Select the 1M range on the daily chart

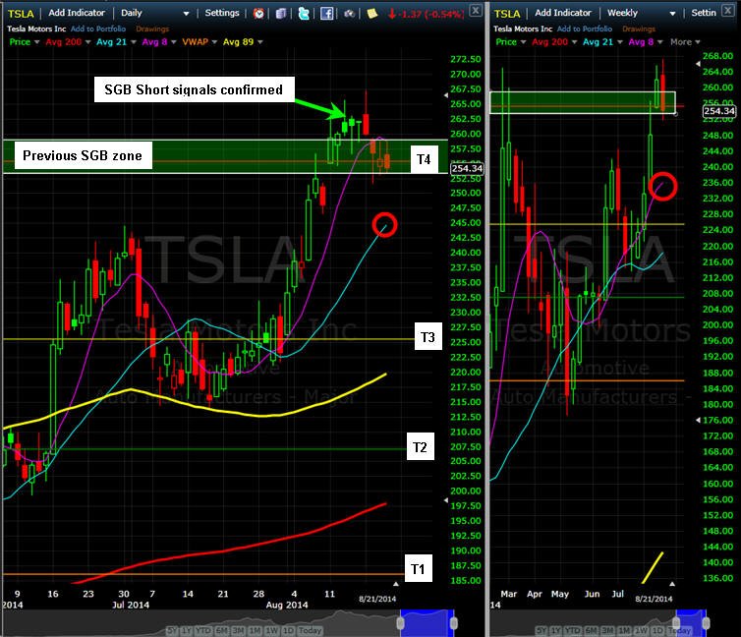(x=256, y=630)
